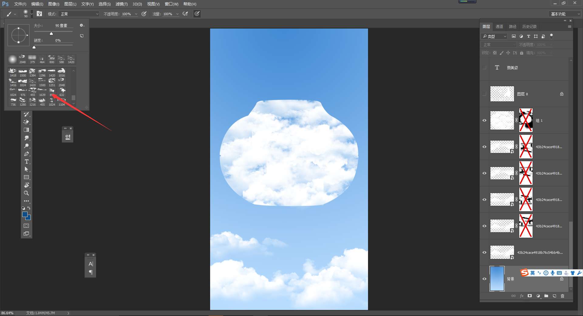Adjust the brush size slider handle
This screenshot has width=583, height=316.
51,34
